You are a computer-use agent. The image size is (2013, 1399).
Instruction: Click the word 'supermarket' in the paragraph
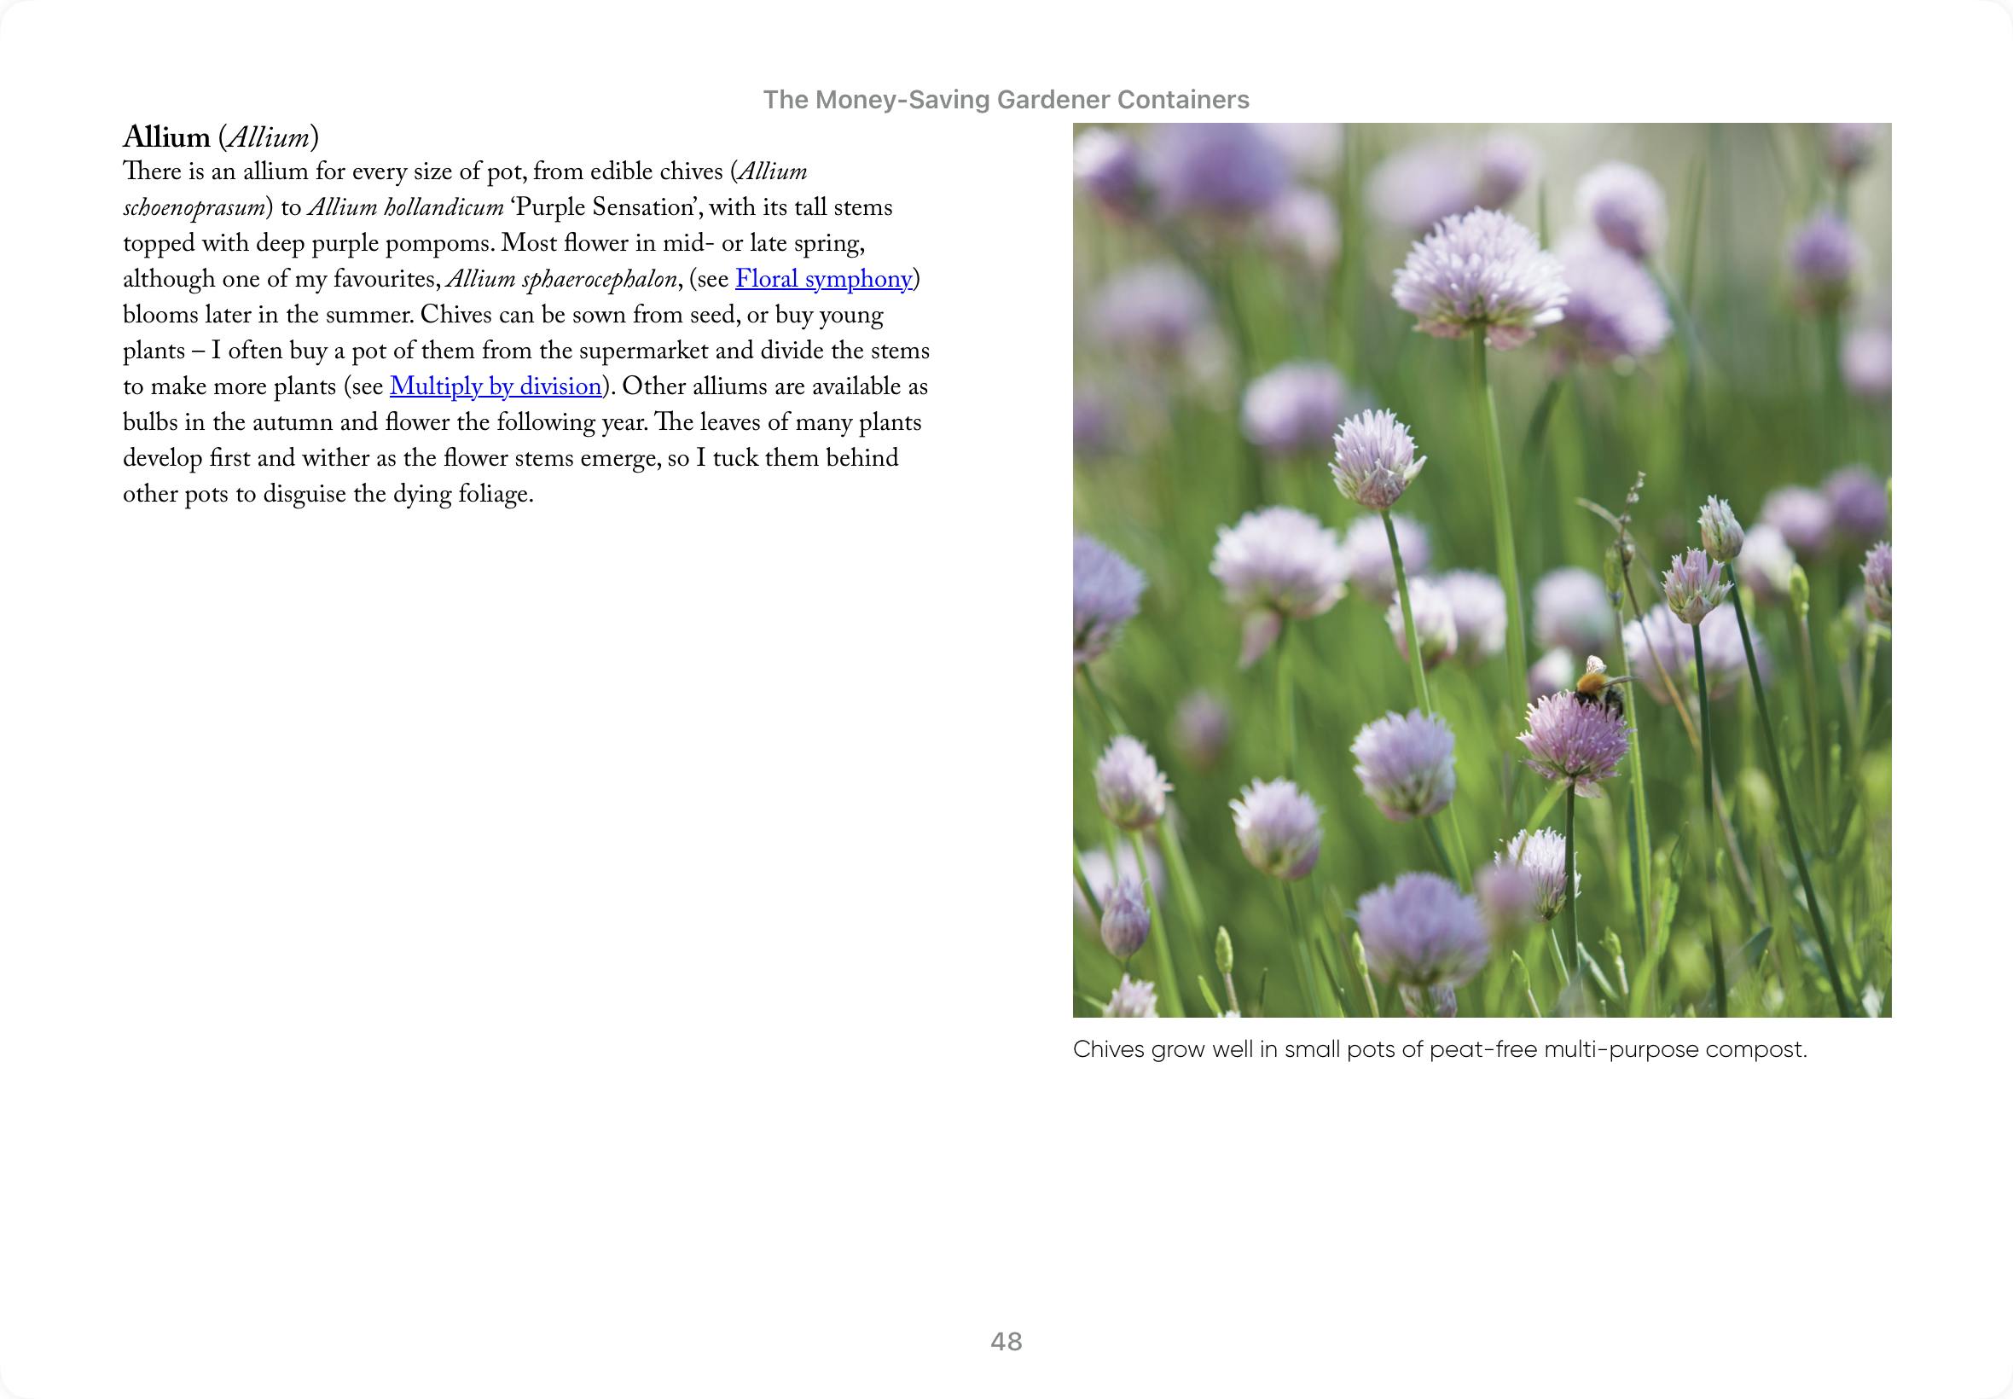(643, 351)
